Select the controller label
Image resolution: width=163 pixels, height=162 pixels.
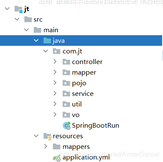(87, 62)
